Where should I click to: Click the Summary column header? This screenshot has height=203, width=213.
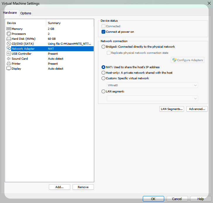coord(70,23)
